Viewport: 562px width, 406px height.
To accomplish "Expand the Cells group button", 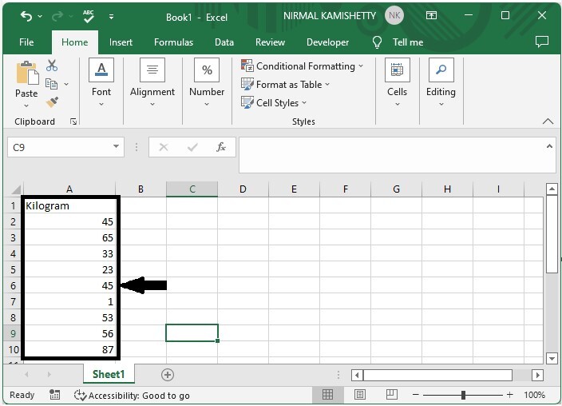I will (x=397, y=83).
